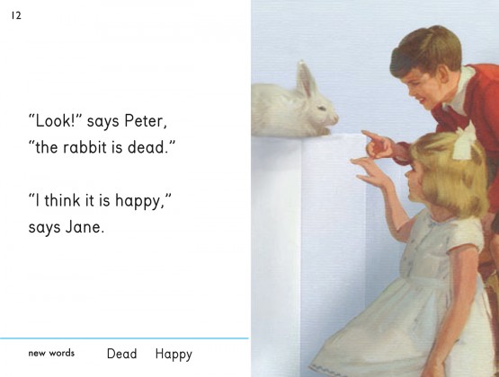
Task: Click the new word "Dead"
Action: tap(122, 354)
